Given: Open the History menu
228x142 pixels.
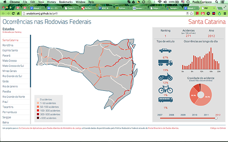Looking at the screenshot, I should click(51, 2).
